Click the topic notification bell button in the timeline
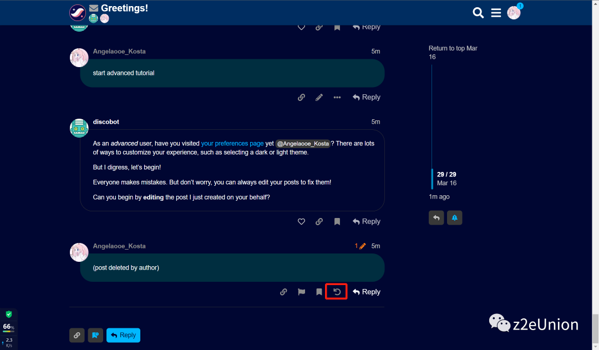 point(454,217)
